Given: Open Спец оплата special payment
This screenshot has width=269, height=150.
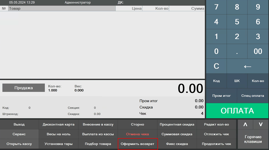Looking at the screenshot, I should [253, 96].
